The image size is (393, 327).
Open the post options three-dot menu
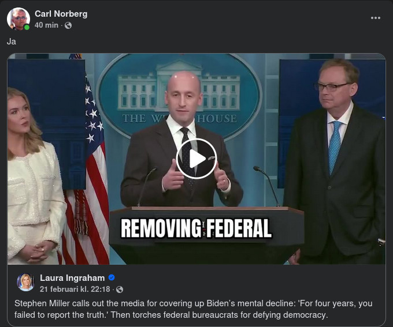(x=376, y=18)
